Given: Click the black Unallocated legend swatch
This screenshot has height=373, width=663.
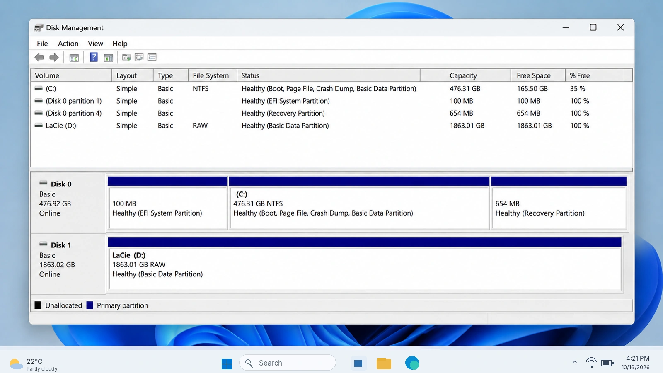Looking at the screenshot, I should (x=38, y=305).
